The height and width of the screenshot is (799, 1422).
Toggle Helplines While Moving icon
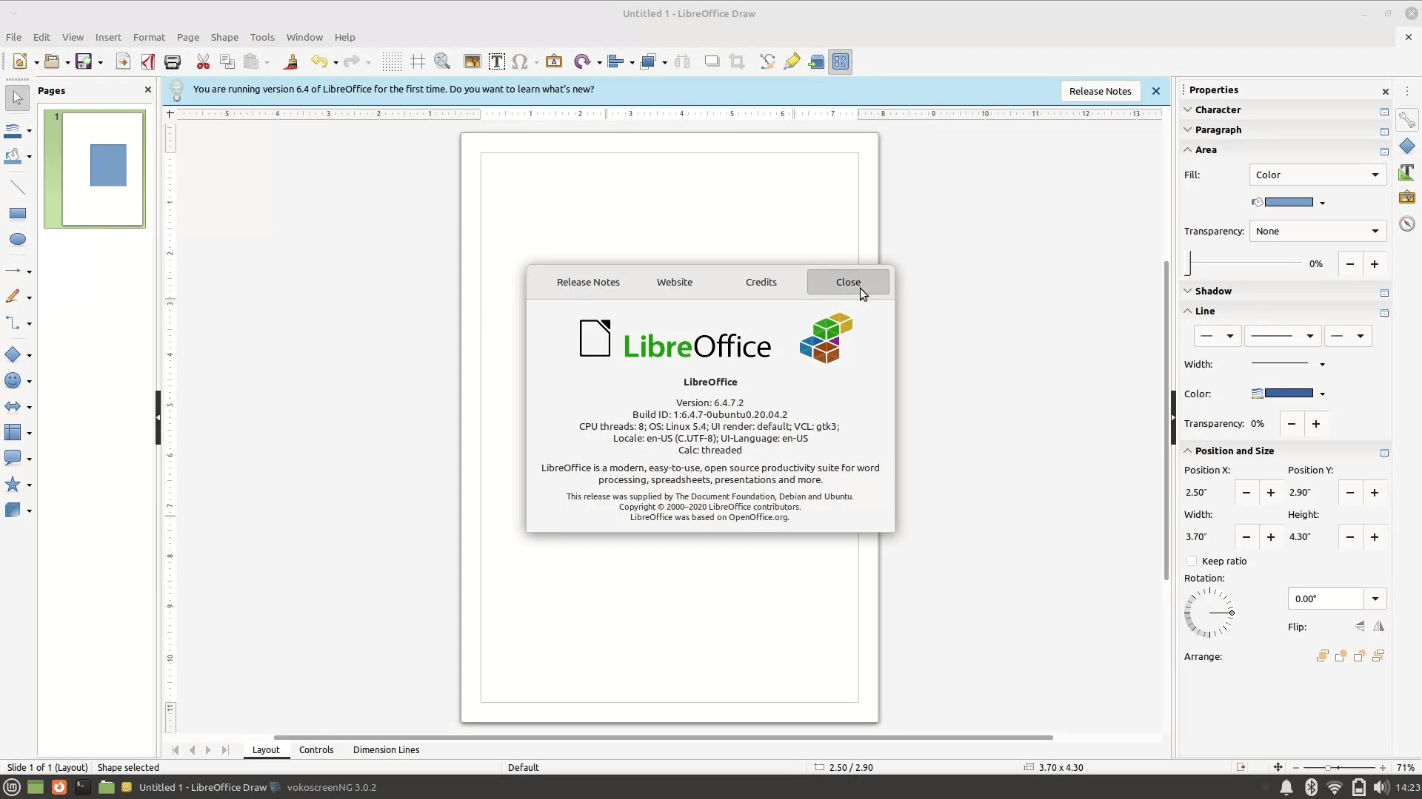point(418,62)
